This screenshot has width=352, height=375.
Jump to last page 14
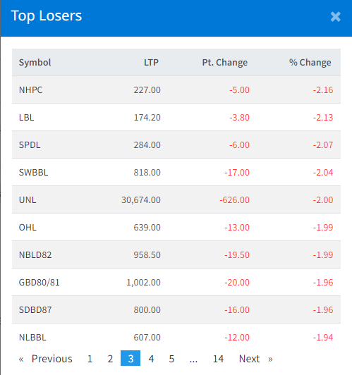click(218, 358)
